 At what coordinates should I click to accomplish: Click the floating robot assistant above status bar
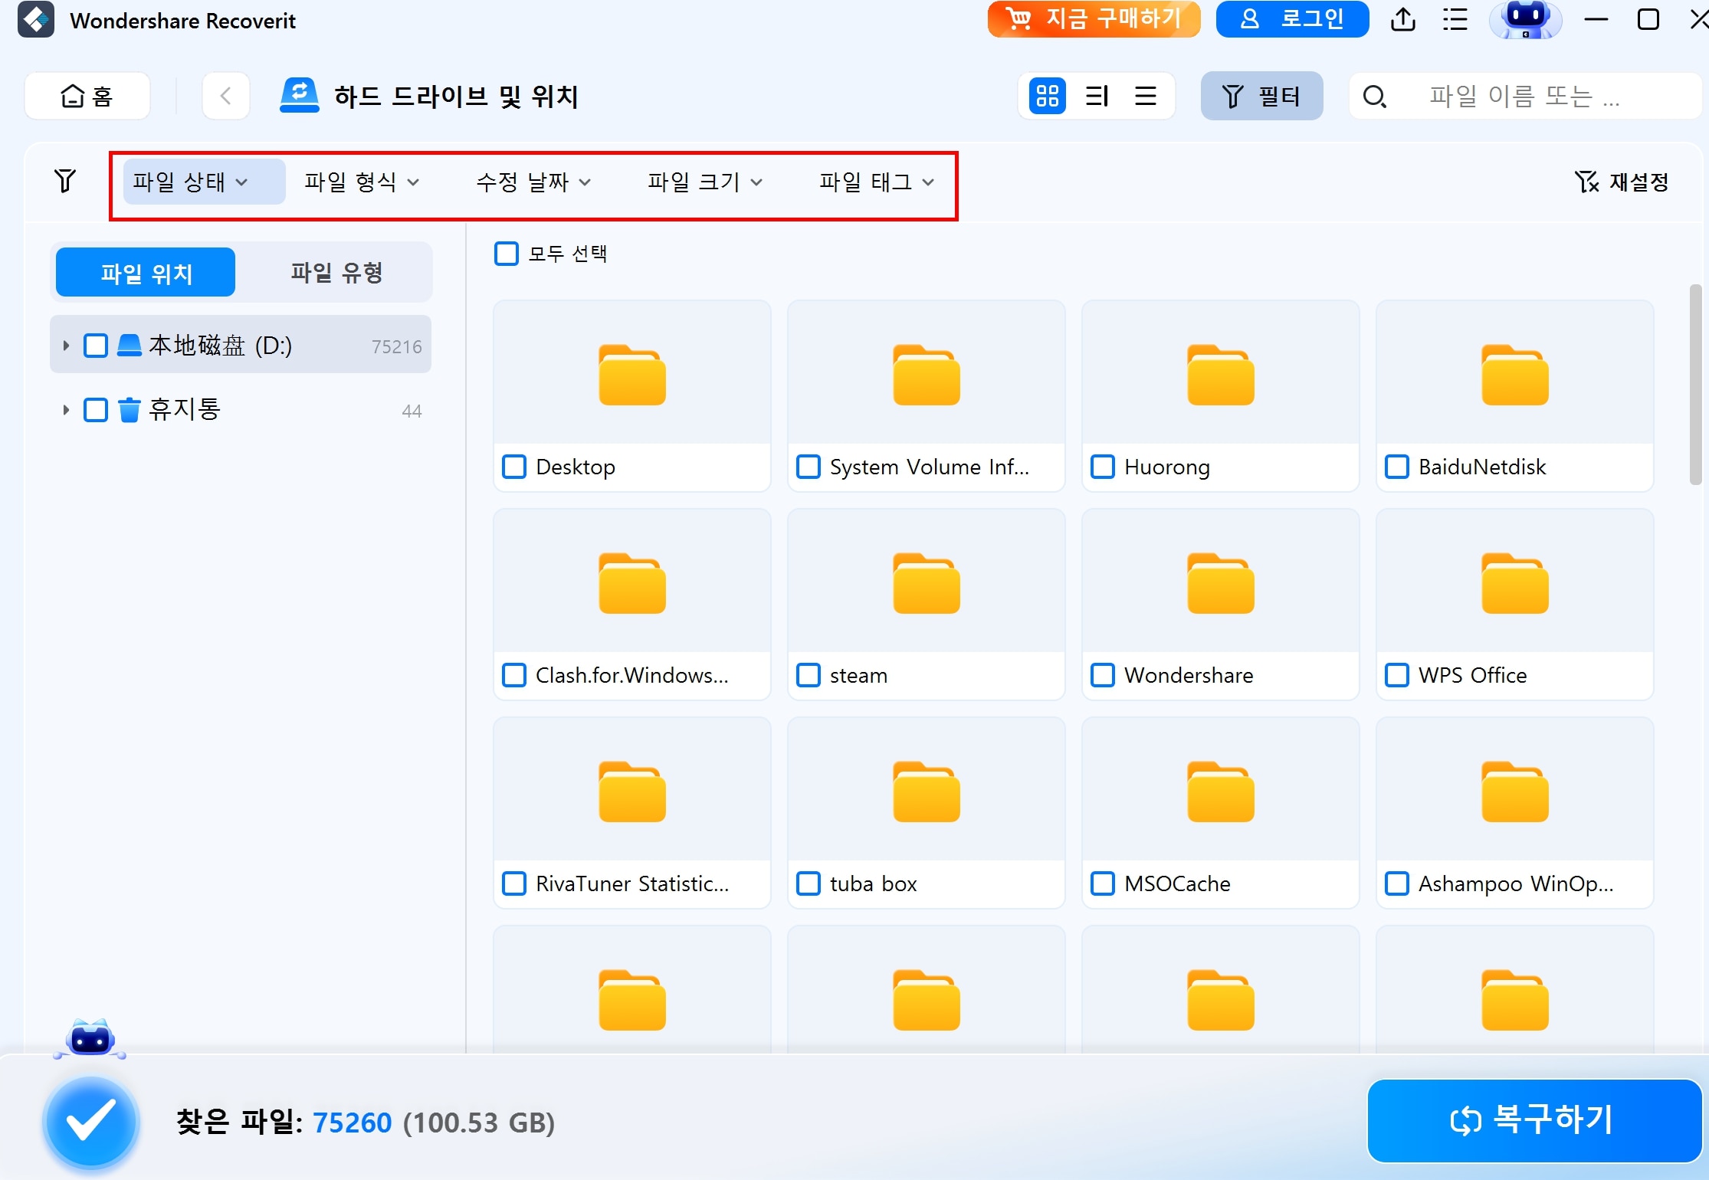[90, 1039]
